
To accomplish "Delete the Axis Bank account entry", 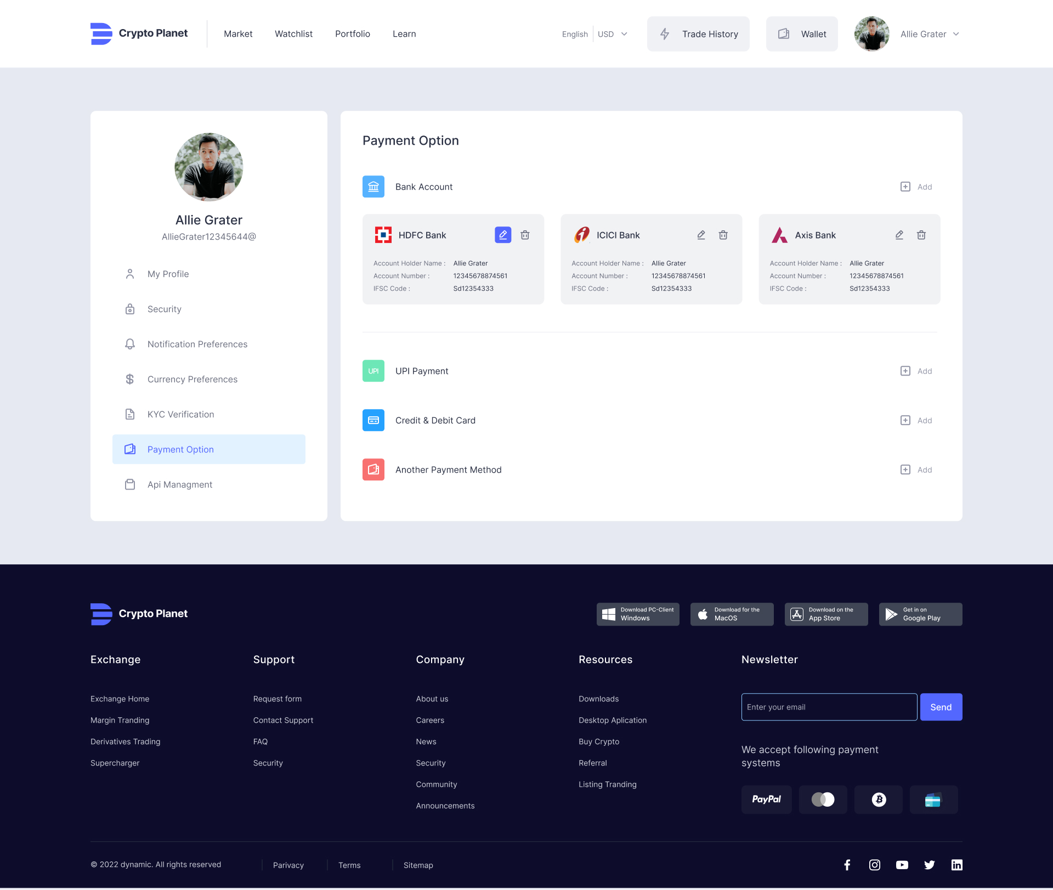I will [921, 235].
